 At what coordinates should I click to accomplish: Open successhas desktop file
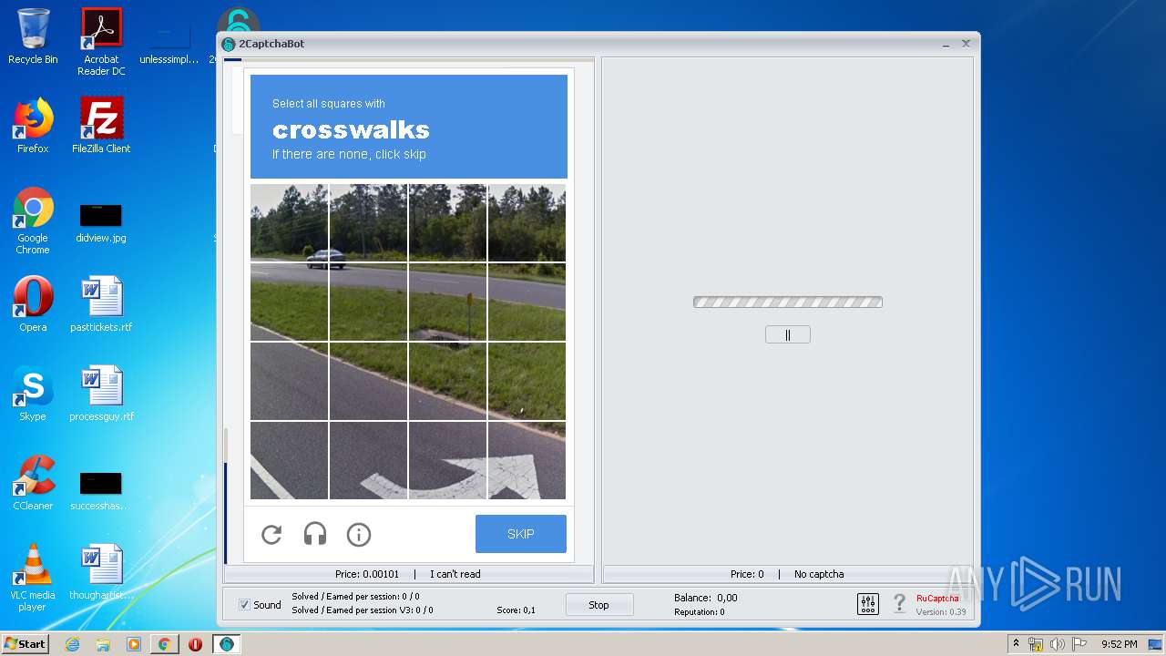pyautogui.click(x=101, y=490)
